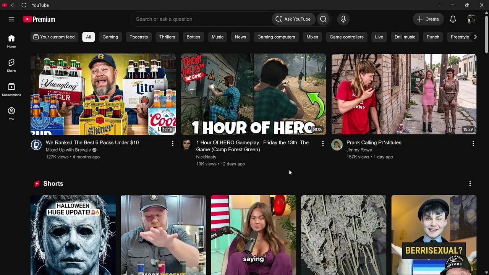The width and height of the screenshot is (489, 275).
Task: Open the short with the bearded man in cap
Action: point(163,235)
